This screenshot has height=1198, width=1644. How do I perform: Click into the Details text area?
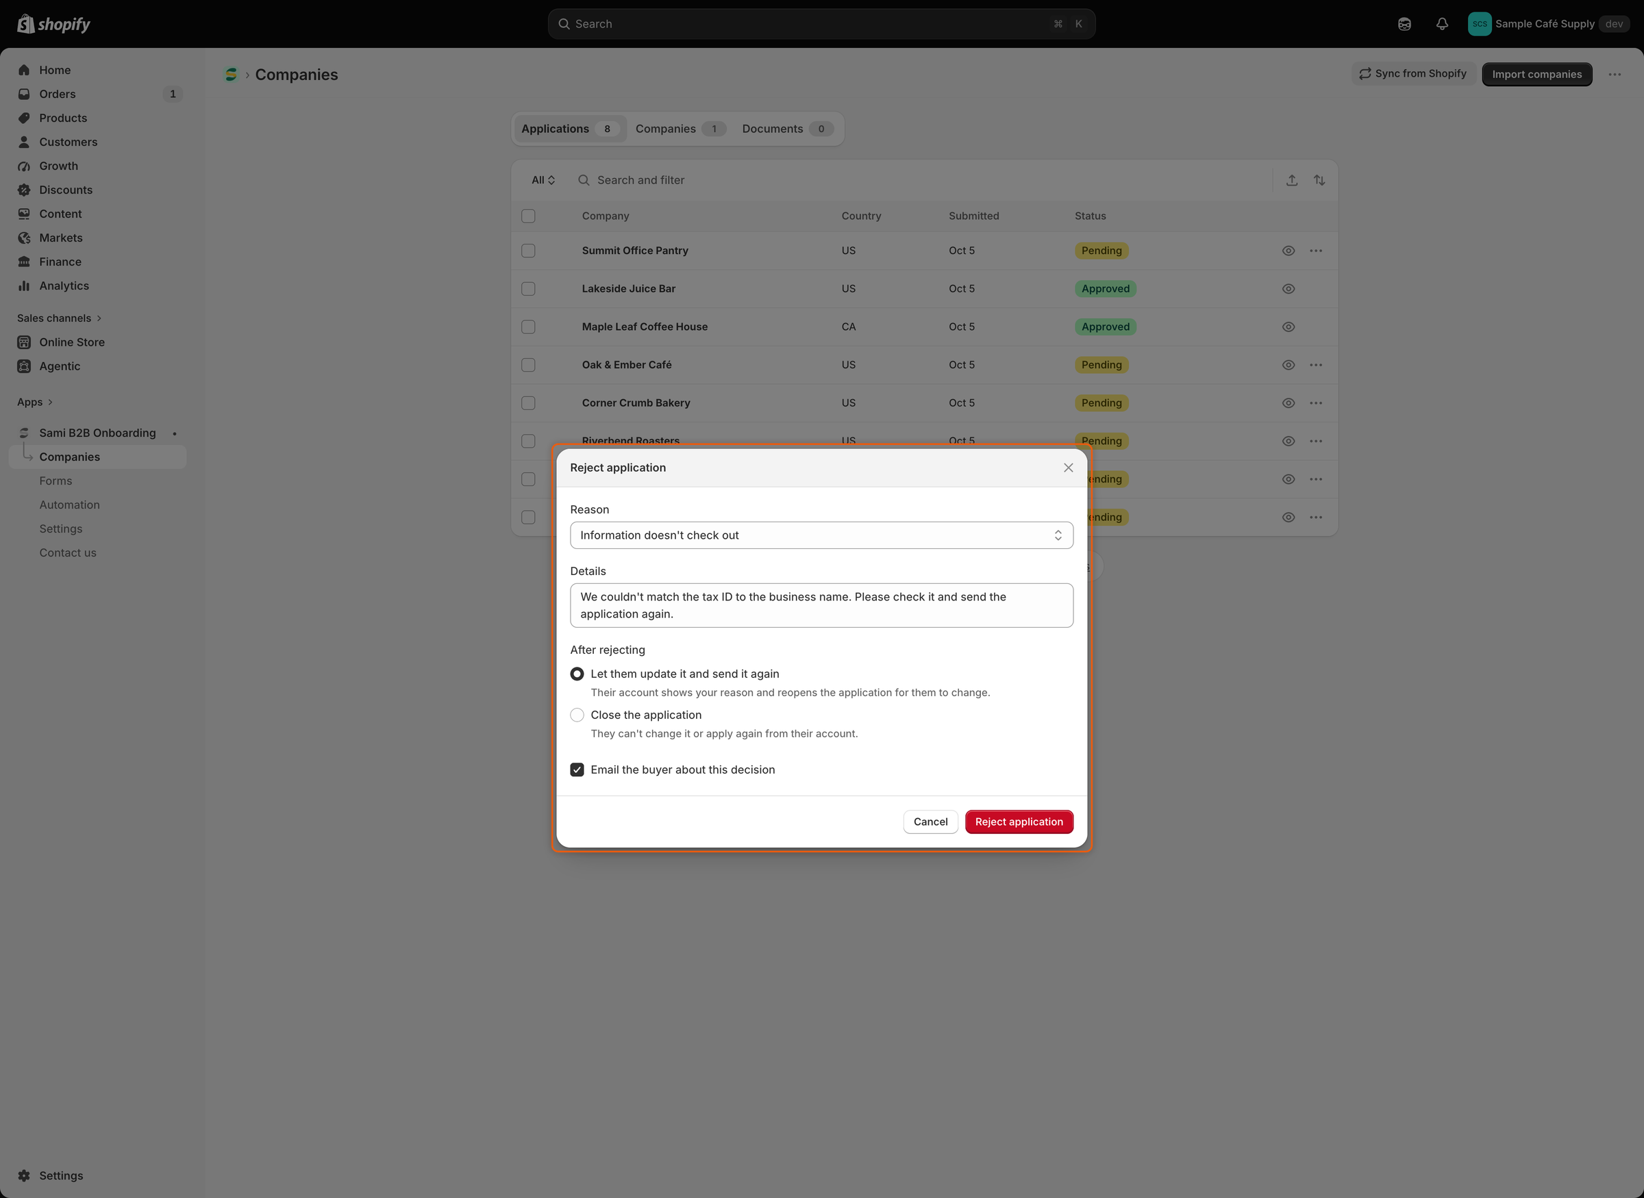point(821,606)
